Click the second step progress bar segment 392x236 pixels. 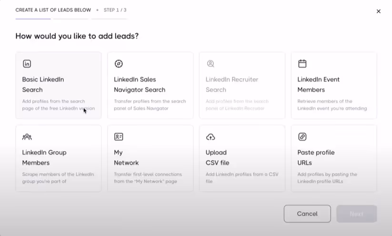coord(71,19)
